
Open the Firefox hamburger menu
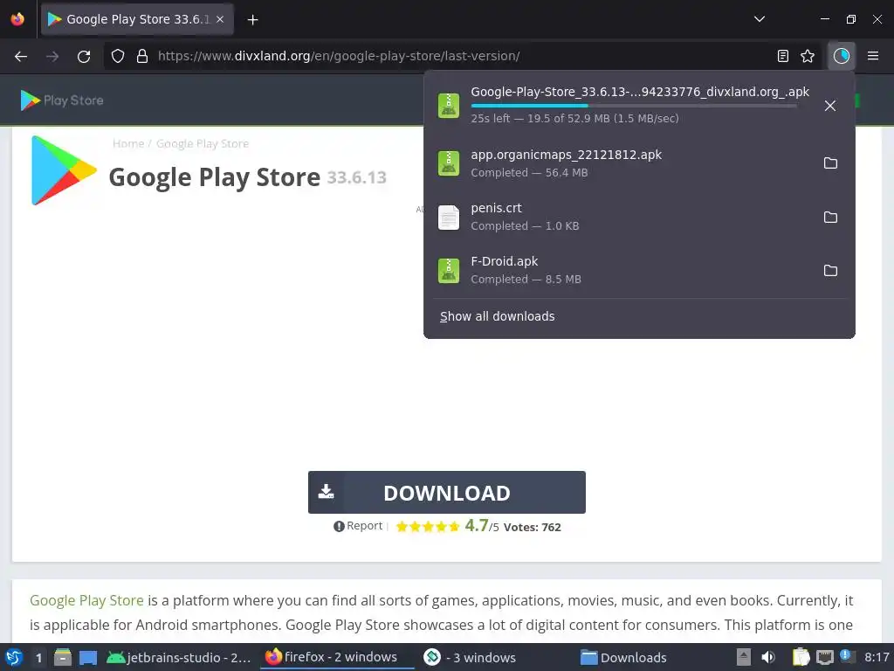873,56
